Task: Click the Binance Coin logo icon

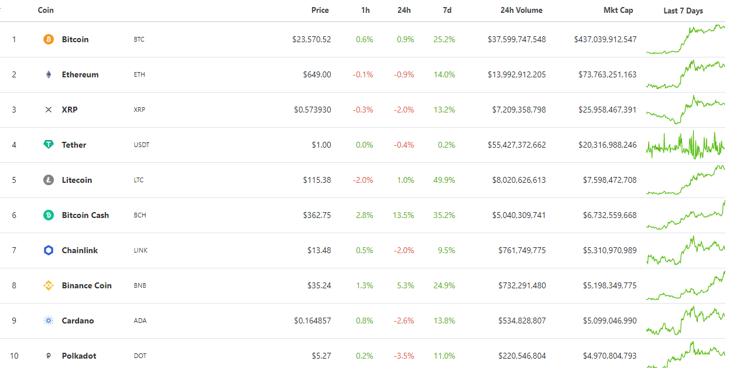Action: tap(49, 285)
